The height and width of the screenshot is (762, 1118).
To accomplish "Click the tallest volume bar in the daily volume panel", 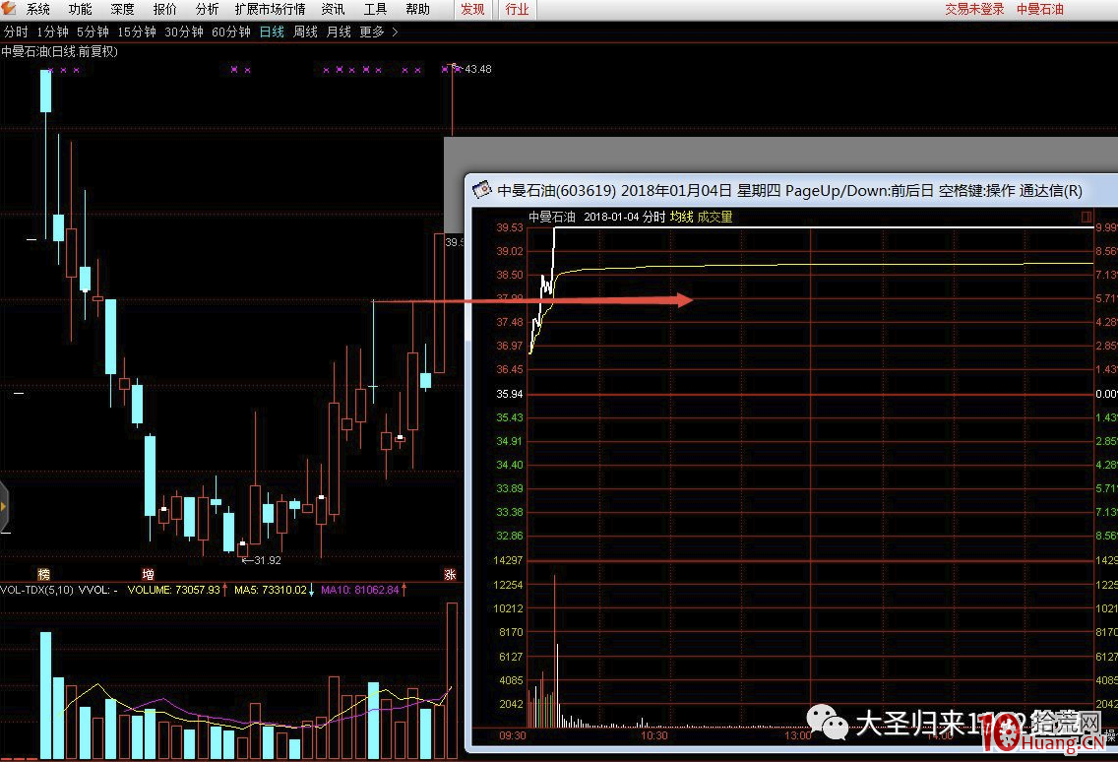I will [x=452, y=680].
